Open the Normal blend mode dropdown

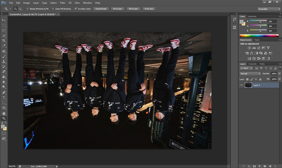pos(250,74)
